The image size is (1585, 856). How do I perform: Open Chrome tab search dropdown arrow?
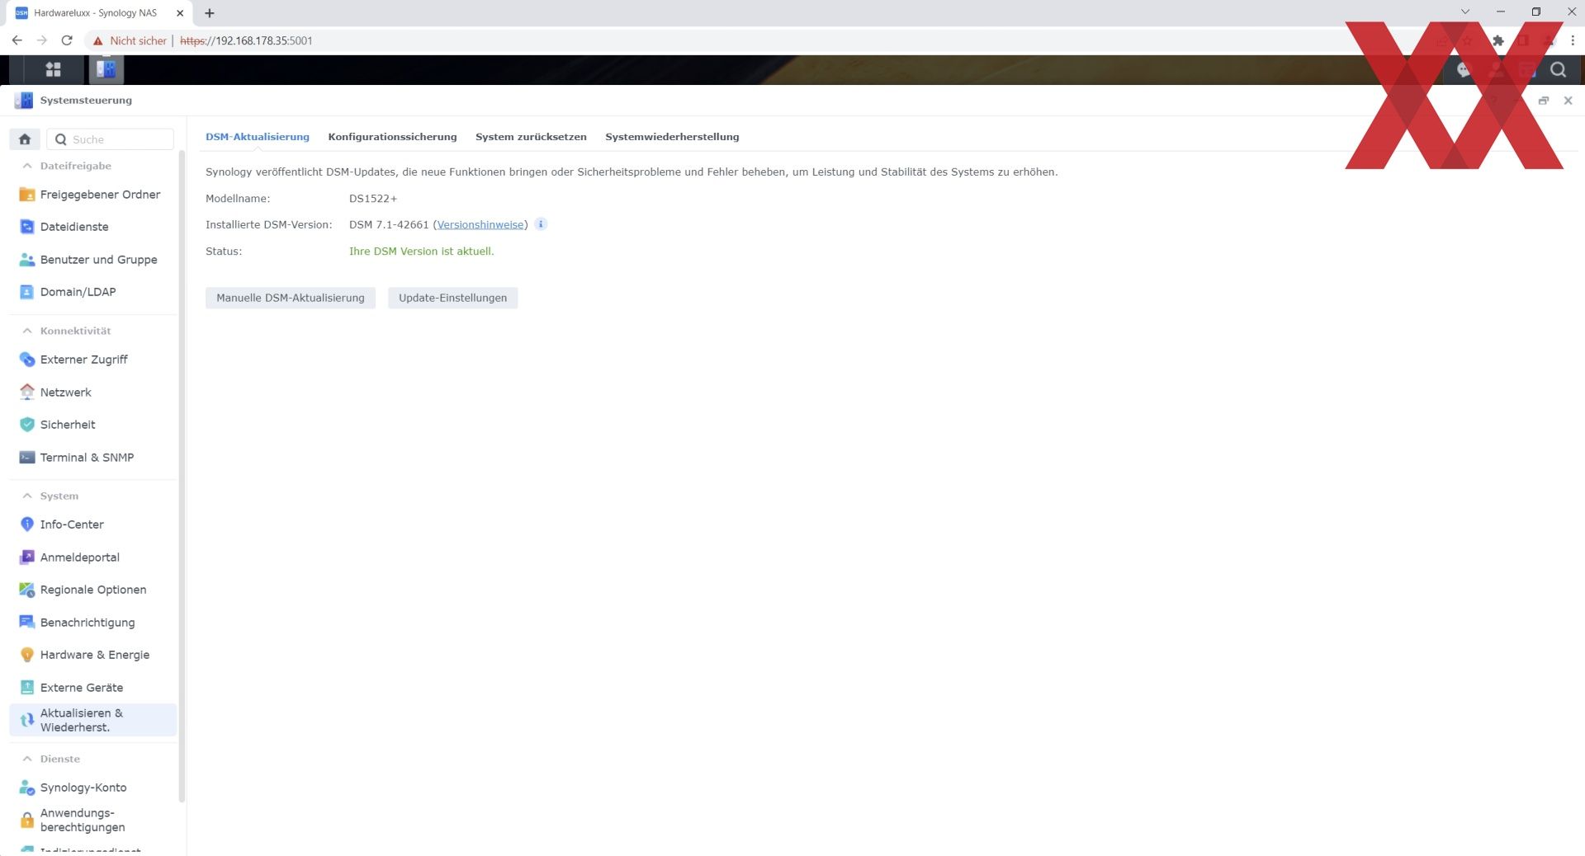click(1465, 12)
